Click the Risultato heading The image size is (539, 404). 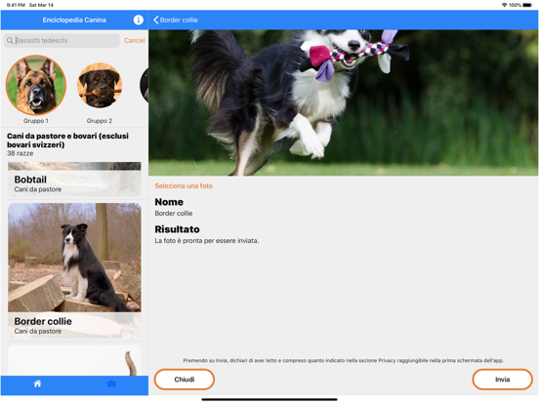point(177,229)
